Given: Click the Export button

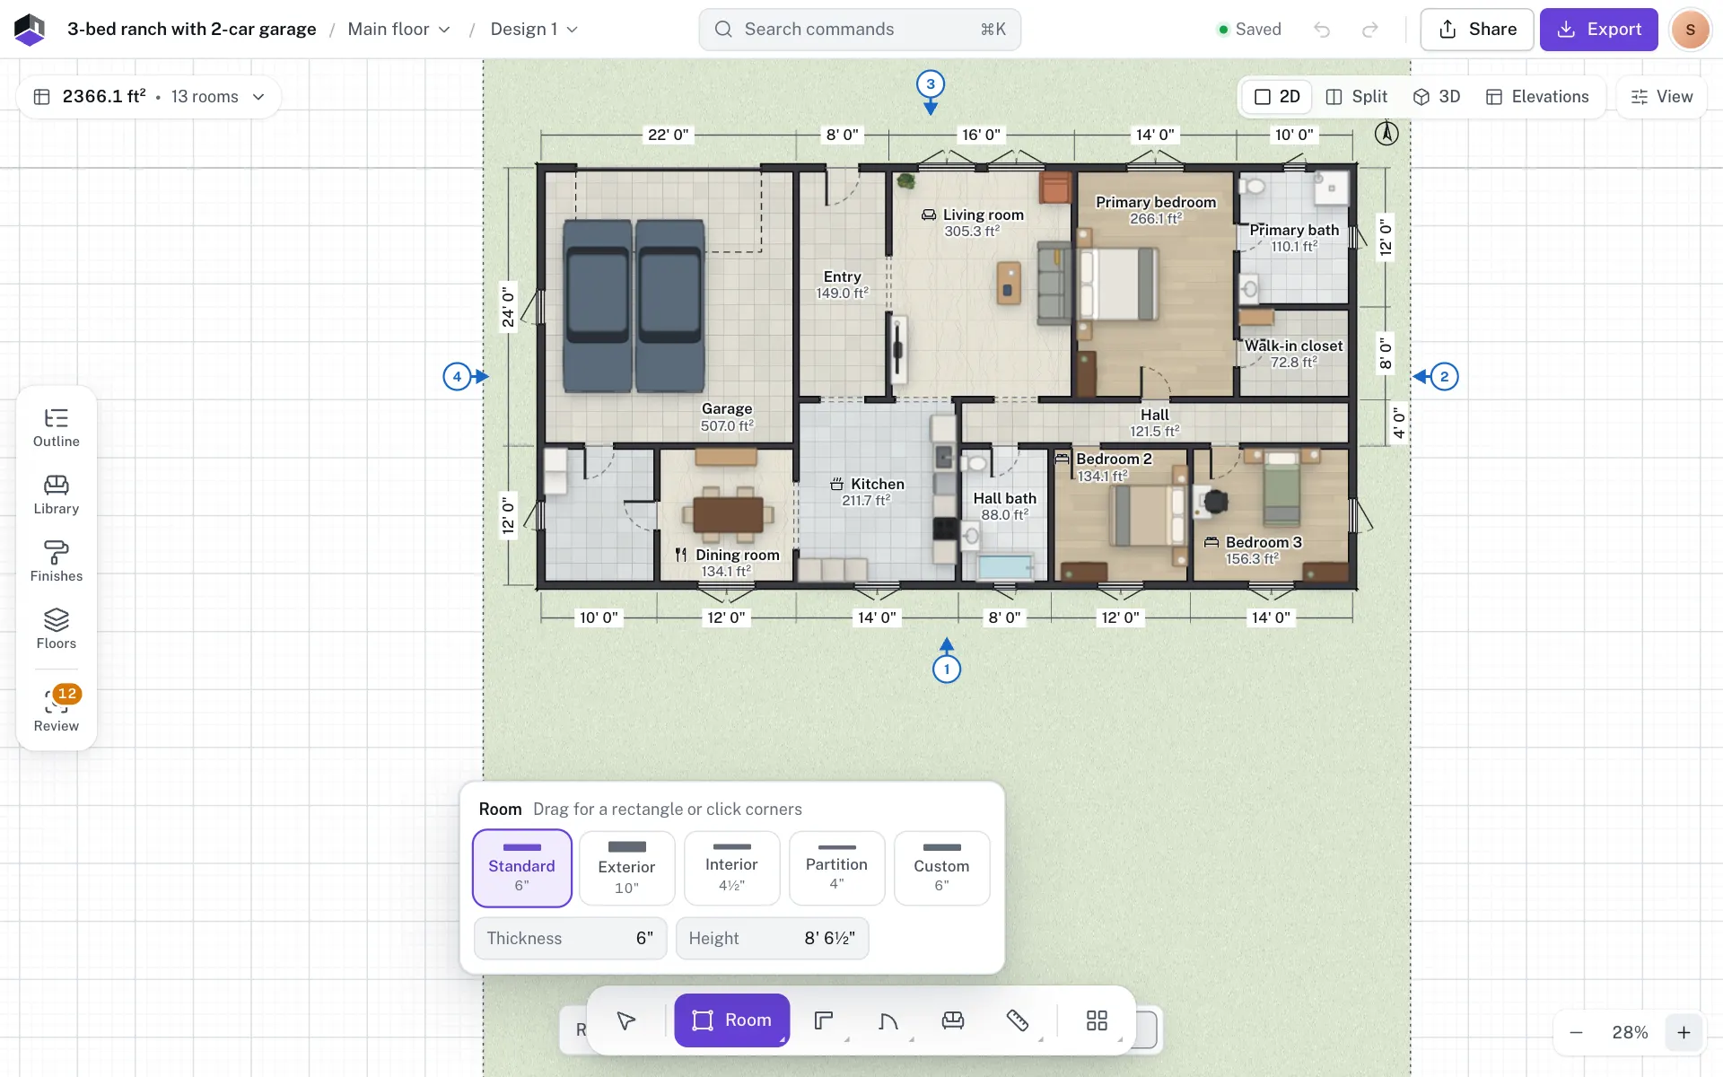Looking at the screenshot, I should (1599, 30).
